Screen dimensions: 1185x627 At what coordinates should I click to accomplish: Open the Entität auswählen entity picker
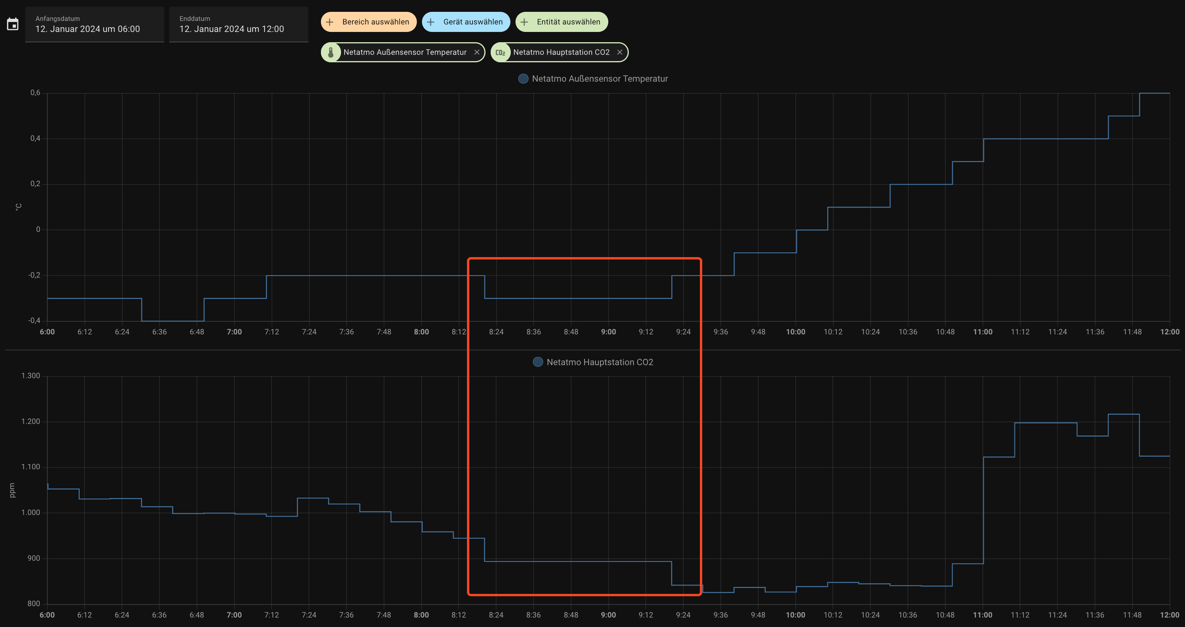click(x=568, y=22)
